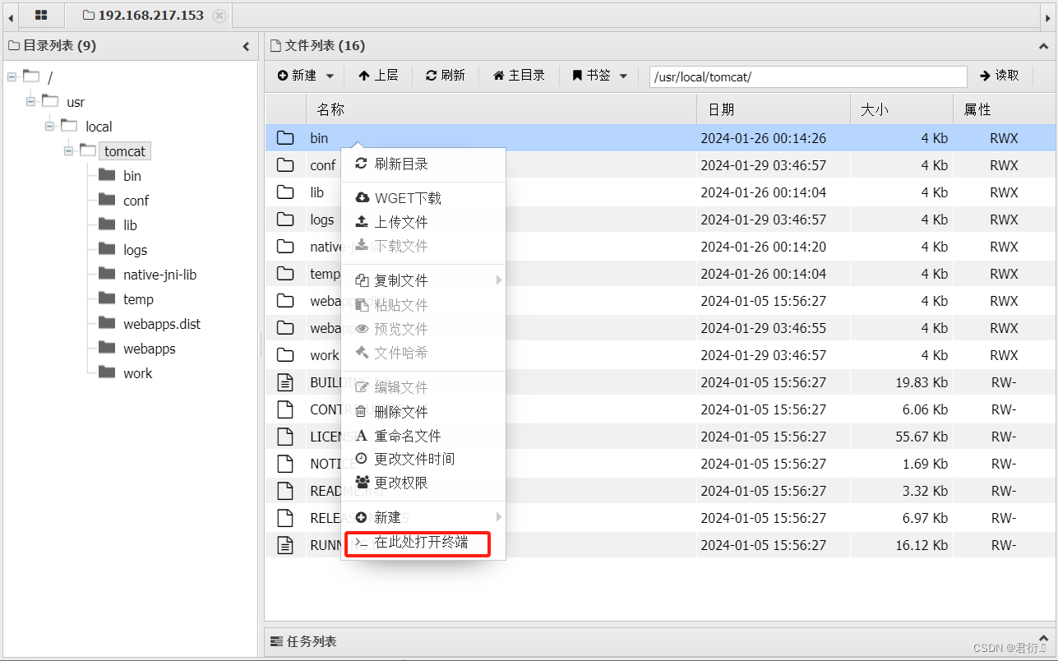The image size is (1058, 661).
Task: Open 复制文件 submenu
Action: pos(423,280)
